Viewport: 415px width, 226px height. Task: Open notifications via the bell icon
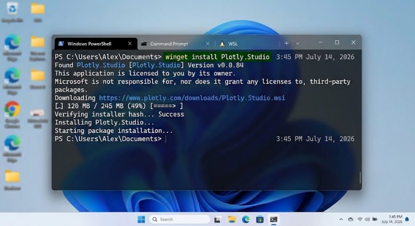[x=407, y=220]
